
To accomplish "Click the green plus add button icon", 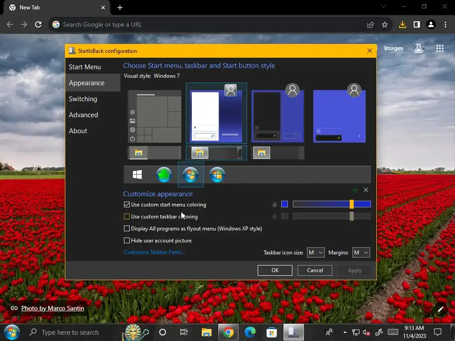I will tap(355, 190).
